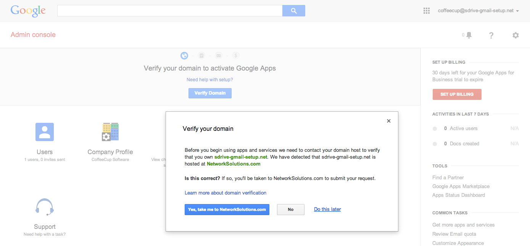Click Yes, take me to NetworkSolutions.com
This screenshot has width=530, height=246.
click(x=227, y=209)
